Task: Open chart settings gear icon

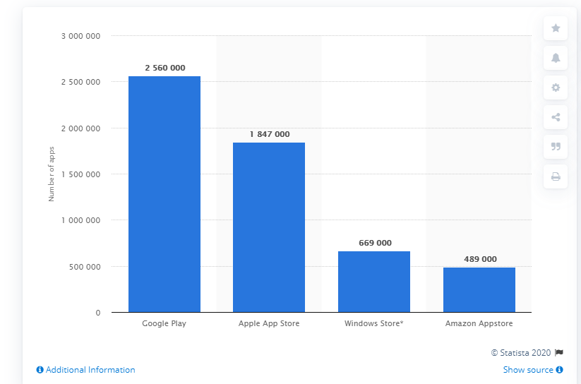Action: [556, 88]
